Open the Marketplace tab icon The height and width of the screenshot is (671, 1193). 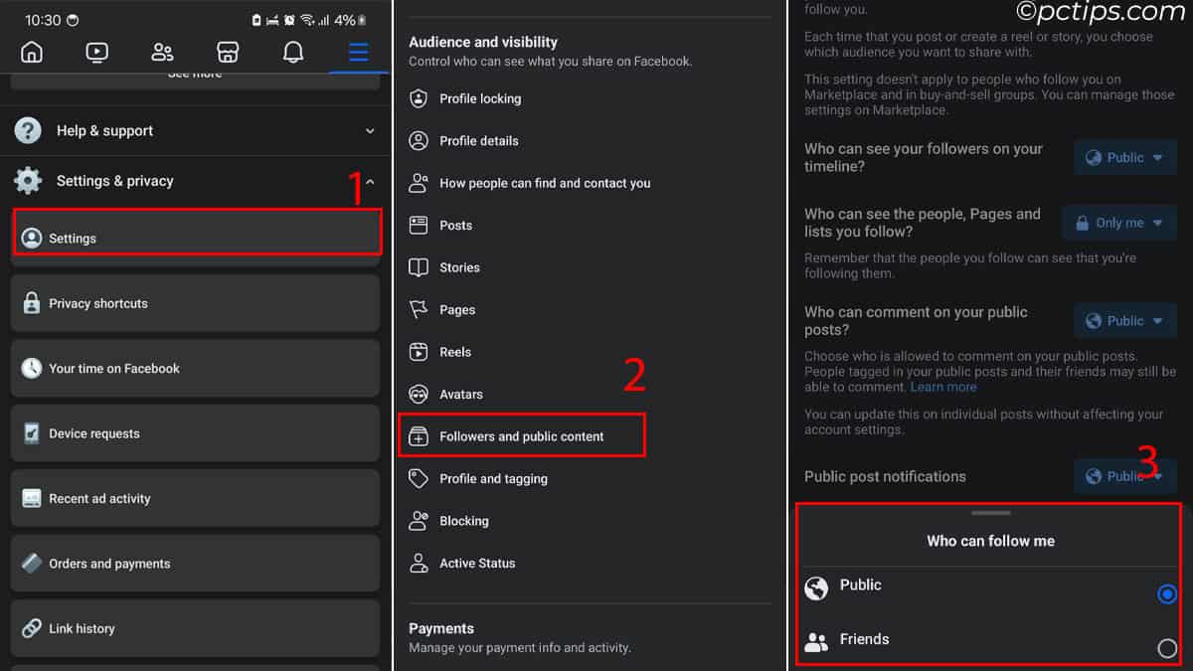coord(228,52)
